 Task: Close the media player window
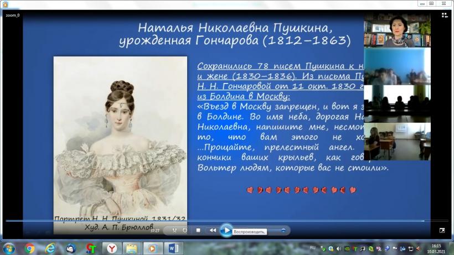tap(443, 3)
